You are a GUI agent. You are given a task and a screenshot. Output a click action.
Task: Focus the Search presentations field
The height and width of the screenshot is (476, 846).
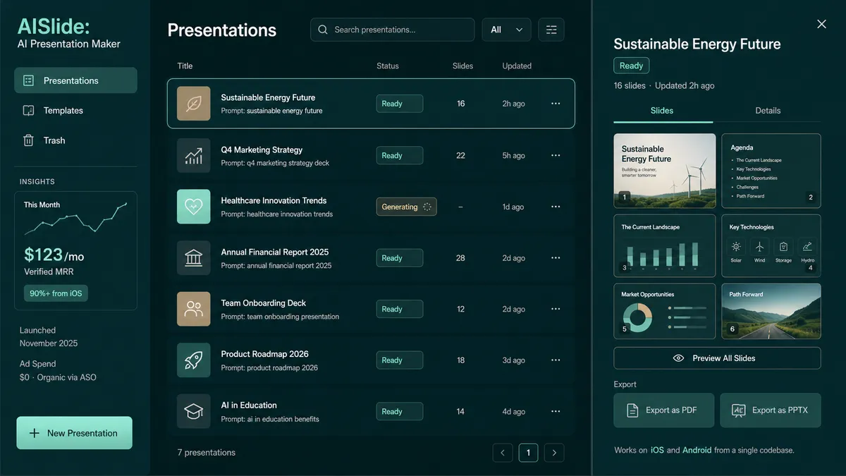[x=392, y=30]
